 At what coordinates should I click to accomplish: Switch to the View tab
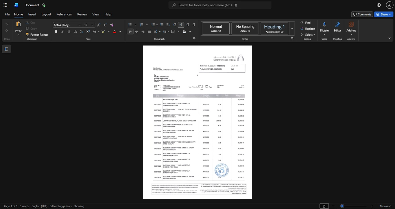pos(96,14)
